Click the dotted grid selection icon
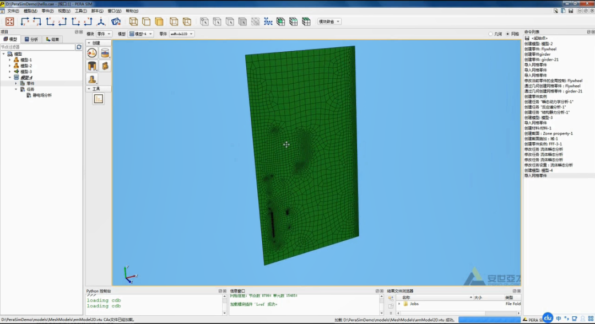 pyautogui.click(x=256, y=21)
